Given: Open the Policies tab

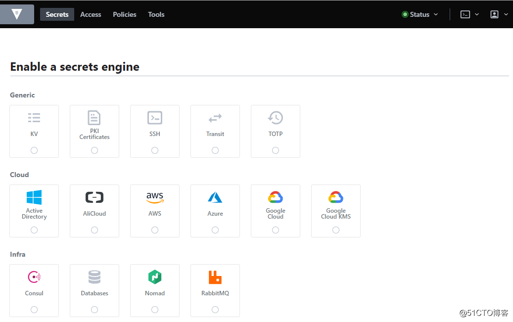Looking at the screenshot, I should point(124,14).
